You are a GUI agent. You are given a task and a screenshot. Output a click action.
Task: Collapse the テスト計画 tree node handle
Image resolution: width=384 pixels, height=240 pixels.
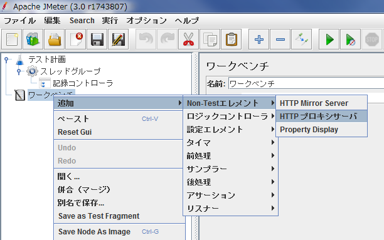[x=6, y=59]
